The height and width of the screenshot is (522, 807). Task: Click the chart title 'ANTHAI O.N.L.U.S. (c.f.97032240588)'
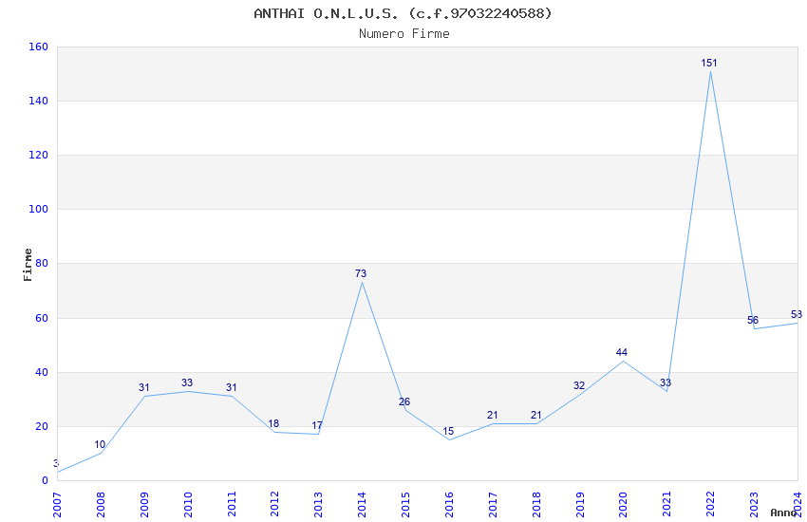(403, 14)
